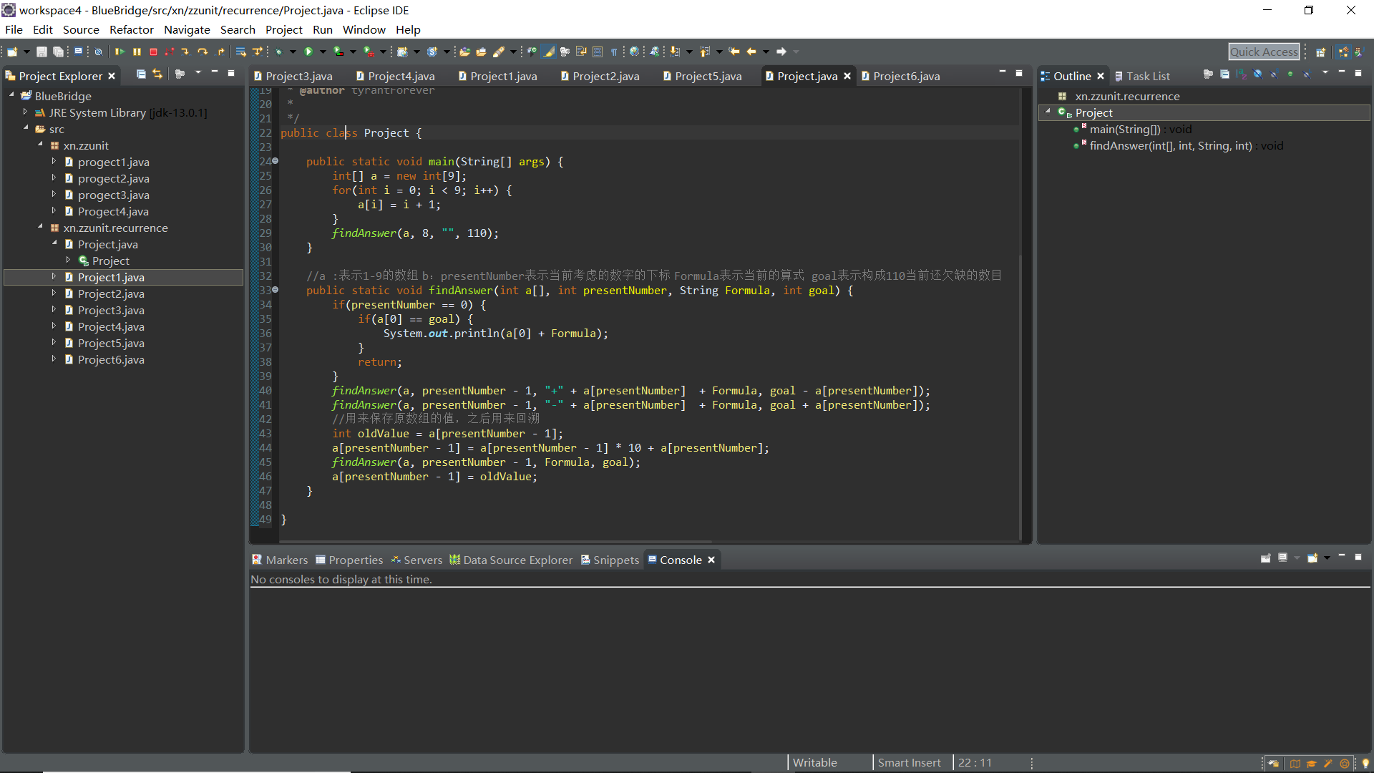Click the green Run button in toolbar
1374x773 pixels.
[x=308, y=52]
